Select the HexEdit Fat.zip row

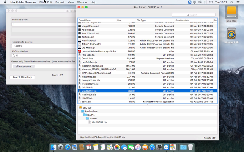[148, 62]
